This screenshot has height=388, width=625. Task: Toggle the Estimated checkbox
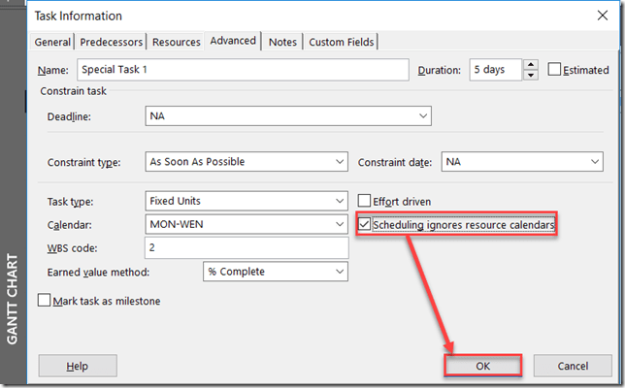555,70
